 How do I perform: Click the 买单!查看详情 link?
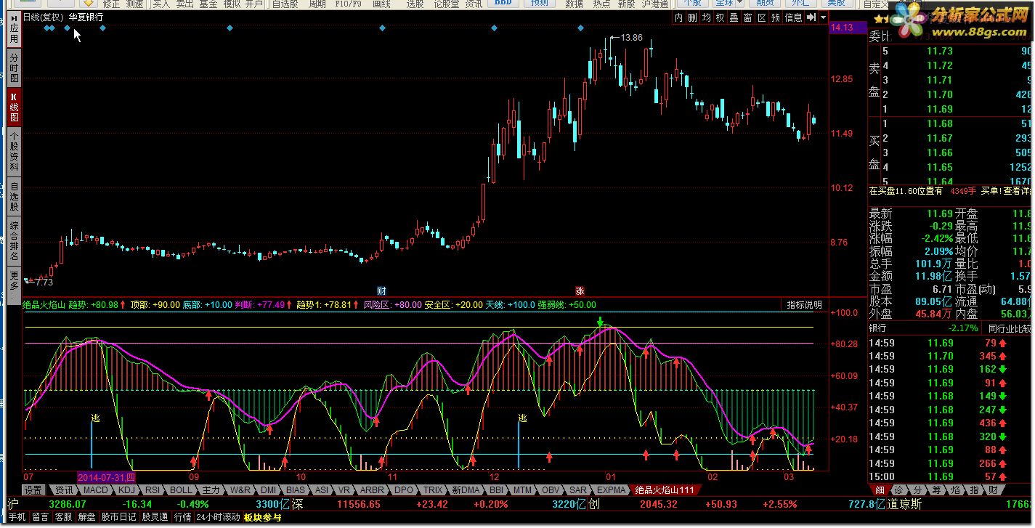click(1005, 191)
